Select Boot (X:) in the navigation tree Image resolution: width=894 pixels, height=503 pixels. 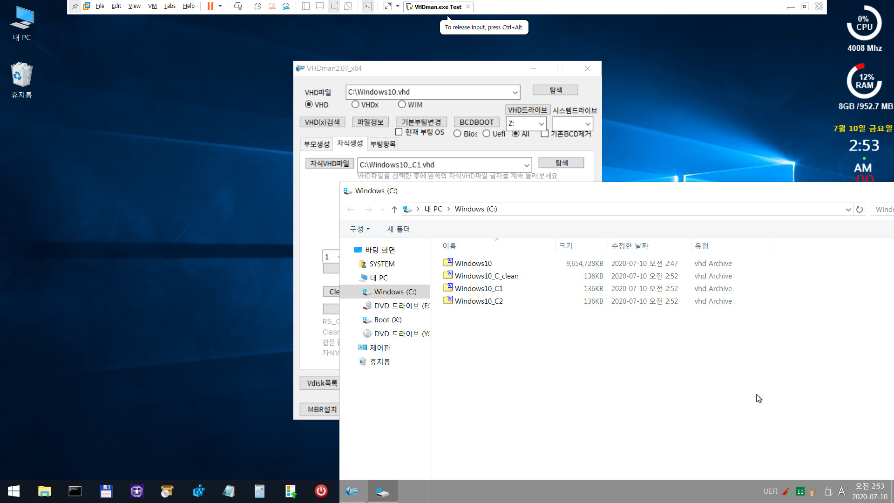tap(388, 320)
